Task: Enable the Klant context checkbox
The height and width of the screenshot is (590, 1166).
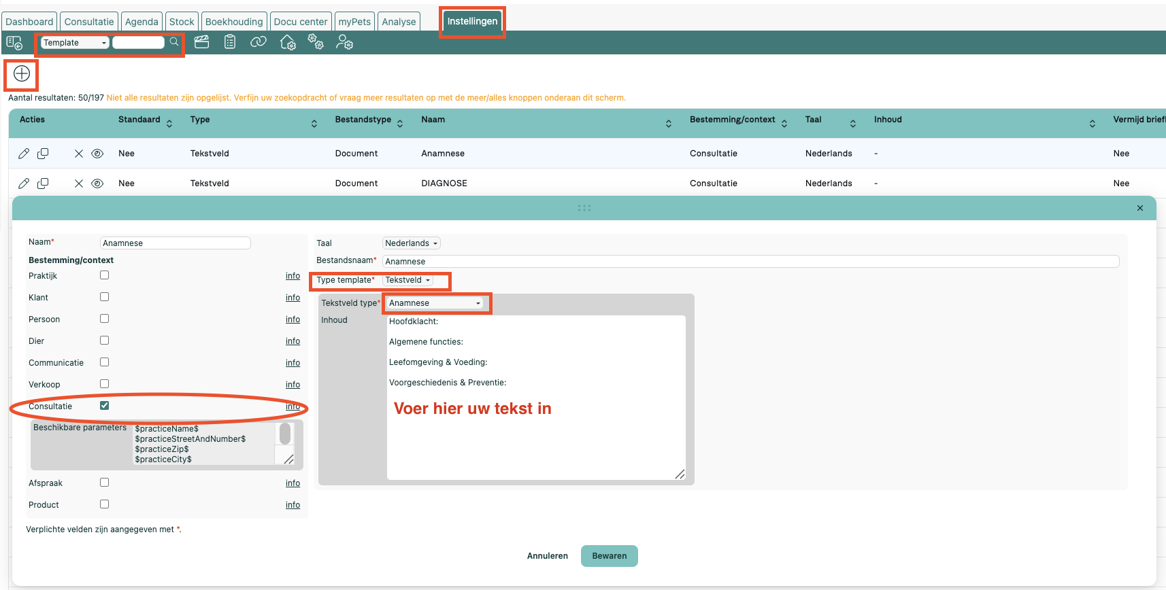Action: (104, 297)
